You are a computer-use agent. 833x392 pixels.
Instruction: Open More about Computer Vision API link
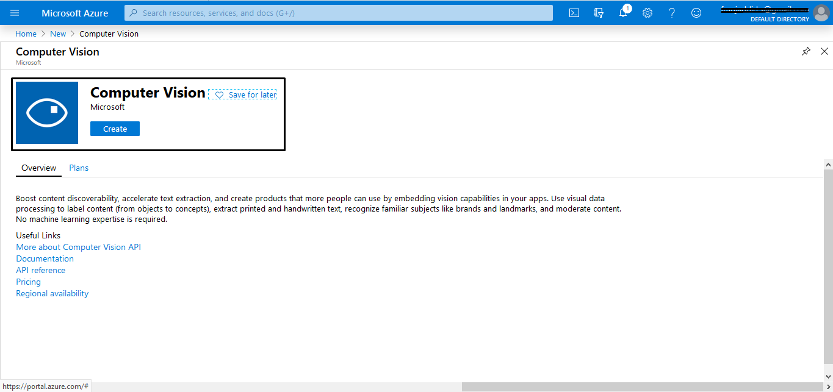click(x=78, y=247)
